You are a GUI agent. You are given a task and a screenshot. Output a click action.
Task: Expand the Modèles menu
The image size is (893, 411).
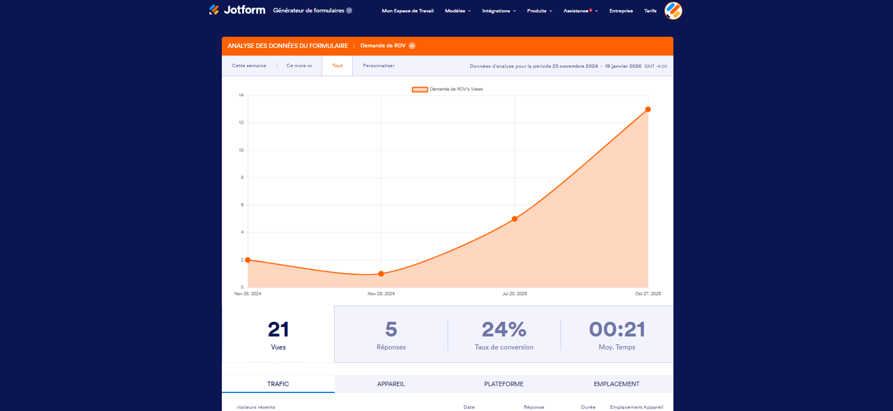(x=457, y=11)
